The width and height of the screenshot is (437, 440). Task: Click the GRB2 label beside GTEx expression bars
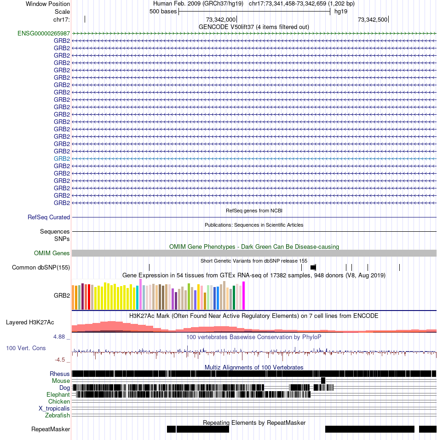click(62, 295)
